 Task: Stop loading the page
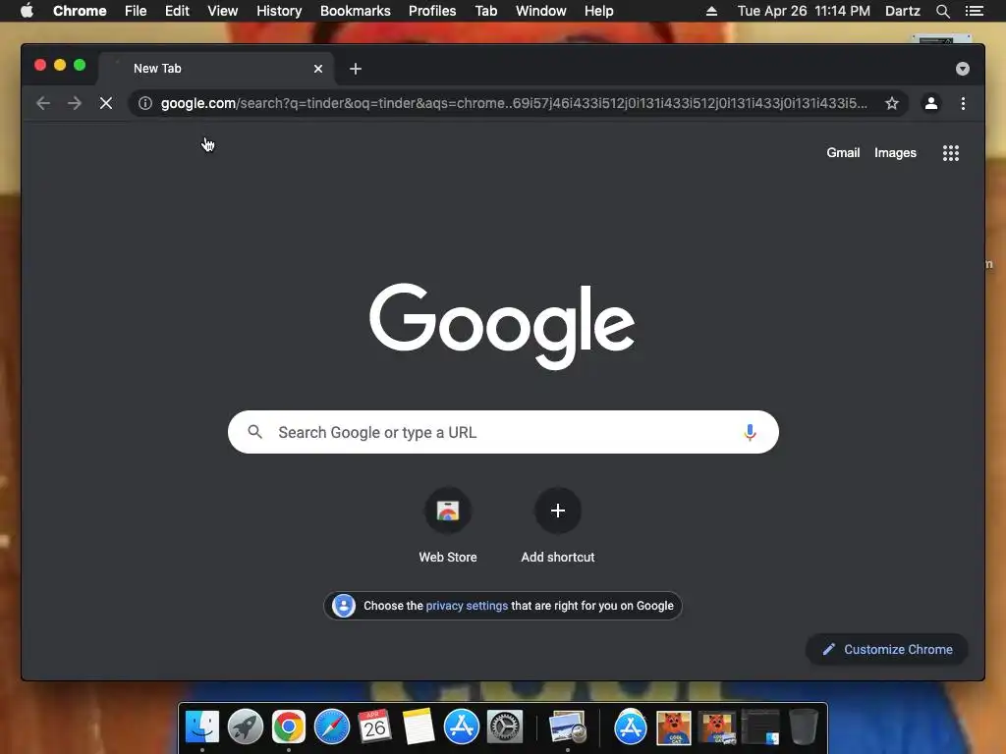[106, 103]
